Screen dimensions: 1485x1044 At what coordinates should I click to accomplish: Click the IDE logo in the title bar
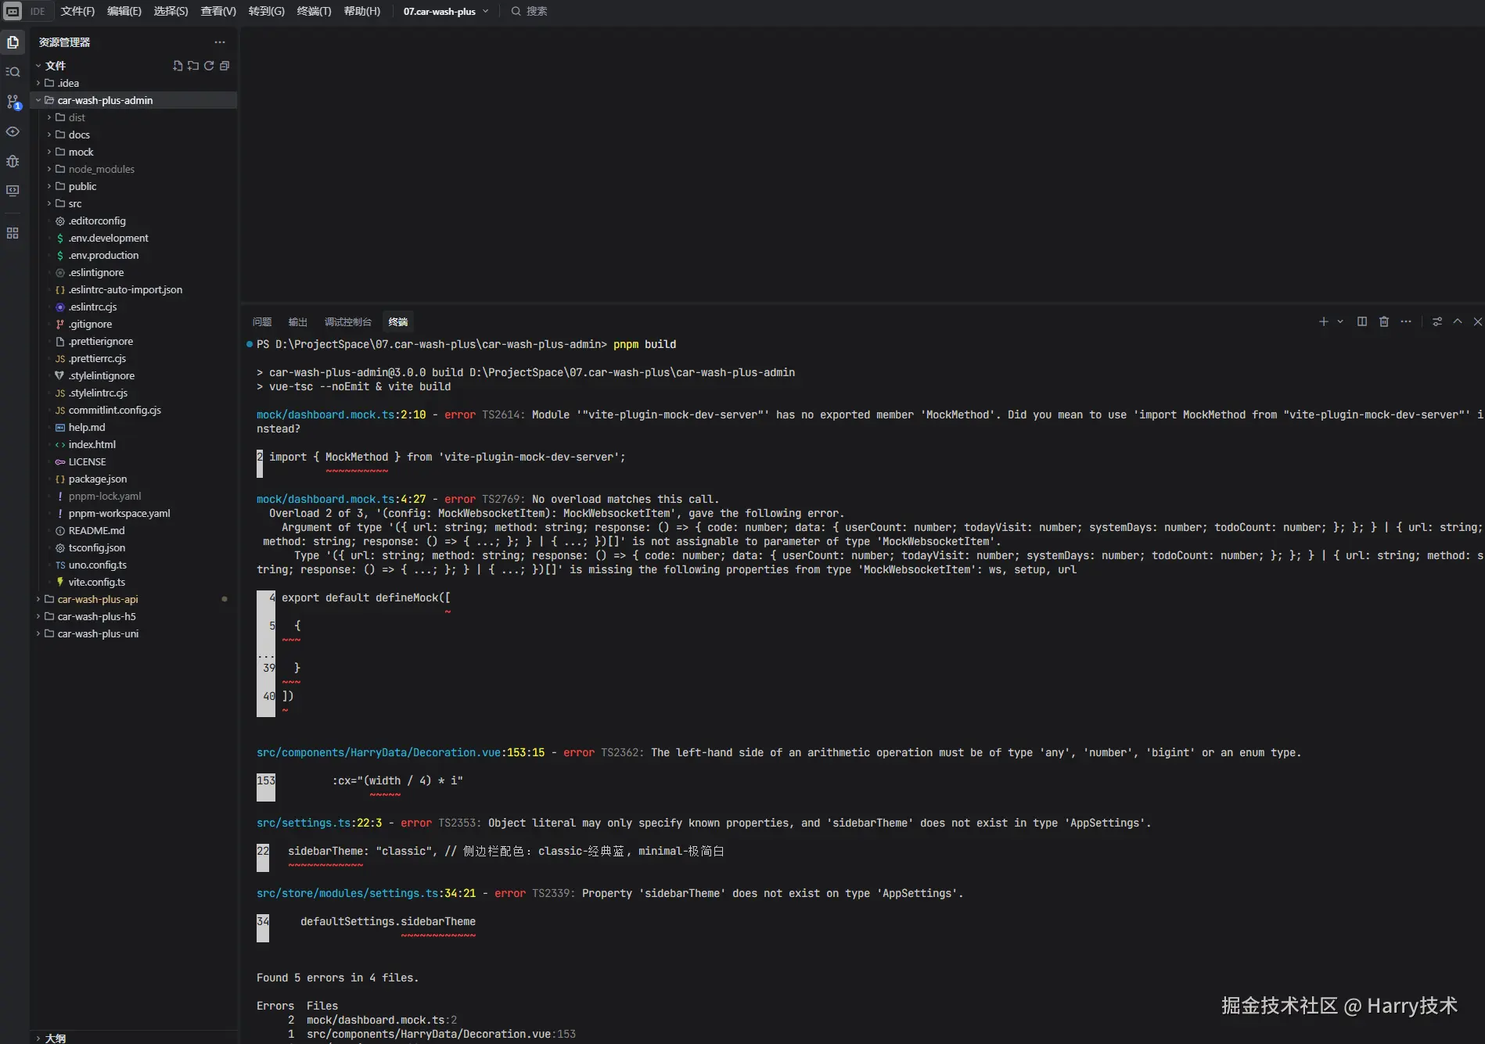(13, 11)
